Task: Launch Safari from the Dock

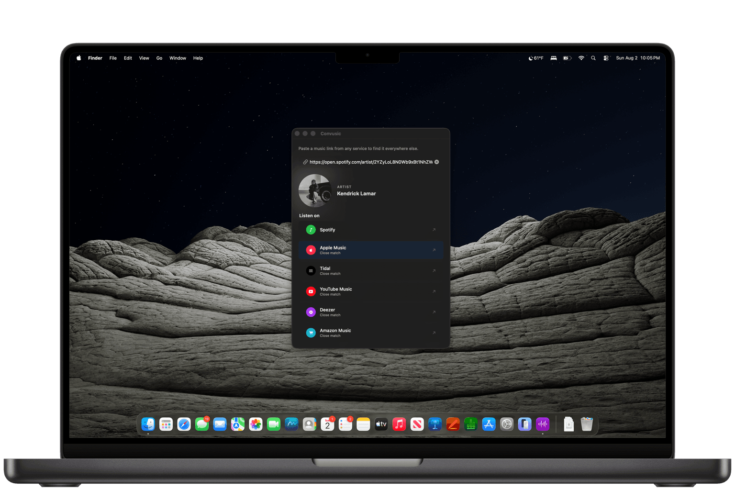Action: pyautogui.click(x=184, y=424)
